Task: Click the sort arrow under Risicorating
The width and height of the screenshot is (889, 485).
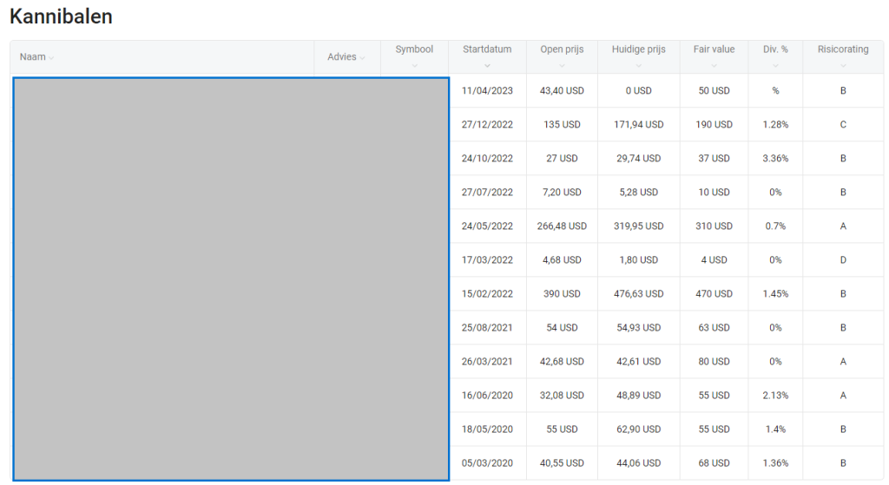Action: 842,65
